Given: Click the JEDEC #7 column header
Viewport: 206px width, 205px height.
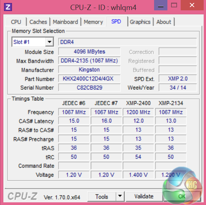Looking at the screenshot, I should pyautogui.click(x=106, y=103).
